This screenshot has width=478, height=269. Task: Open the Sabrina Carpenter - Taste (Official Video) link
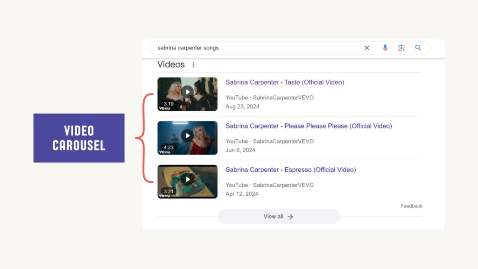coord(285,82)
